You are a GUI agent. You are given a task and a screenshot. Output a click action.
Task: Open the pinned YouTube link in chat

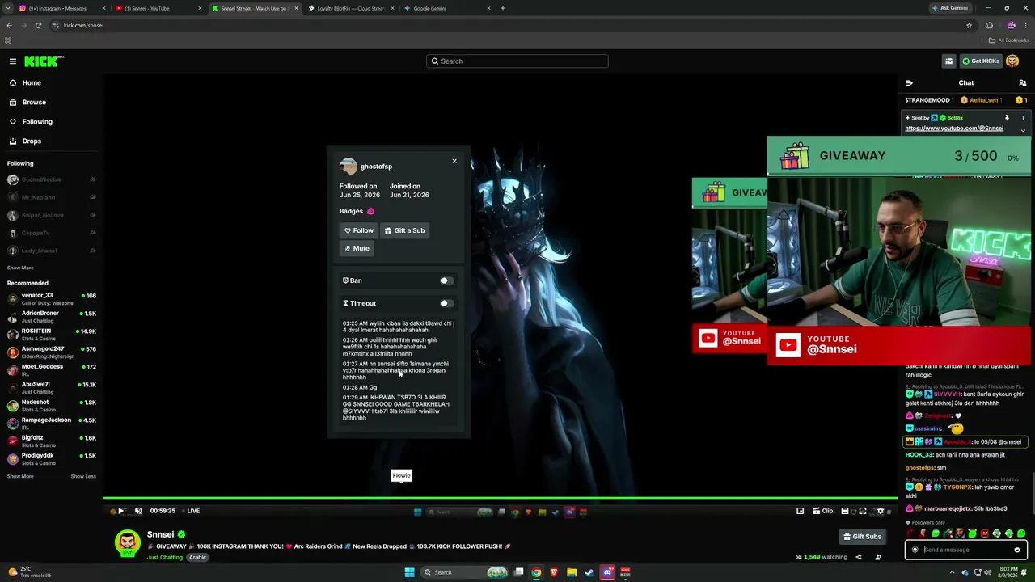point(954,129)
